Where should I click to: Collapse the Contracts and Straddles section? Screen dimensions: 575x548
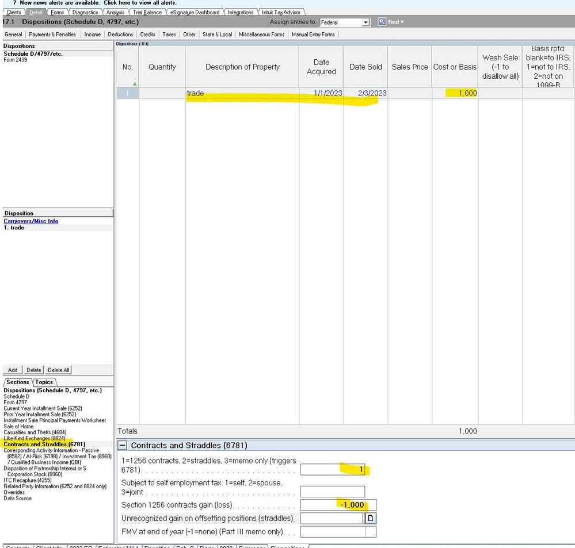[124, 444]
